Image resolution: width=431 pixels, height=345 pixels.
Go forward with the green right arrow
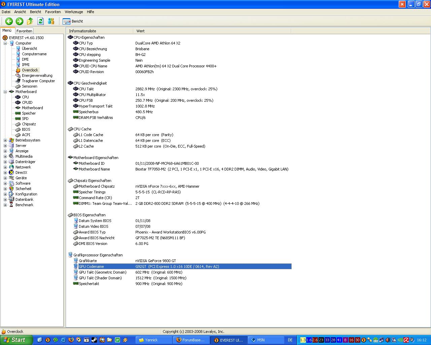20,21
